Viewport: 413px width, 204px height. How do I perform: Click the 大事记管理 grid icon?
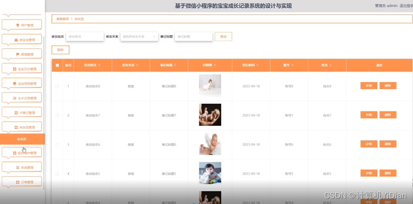[x=16, y=113]
